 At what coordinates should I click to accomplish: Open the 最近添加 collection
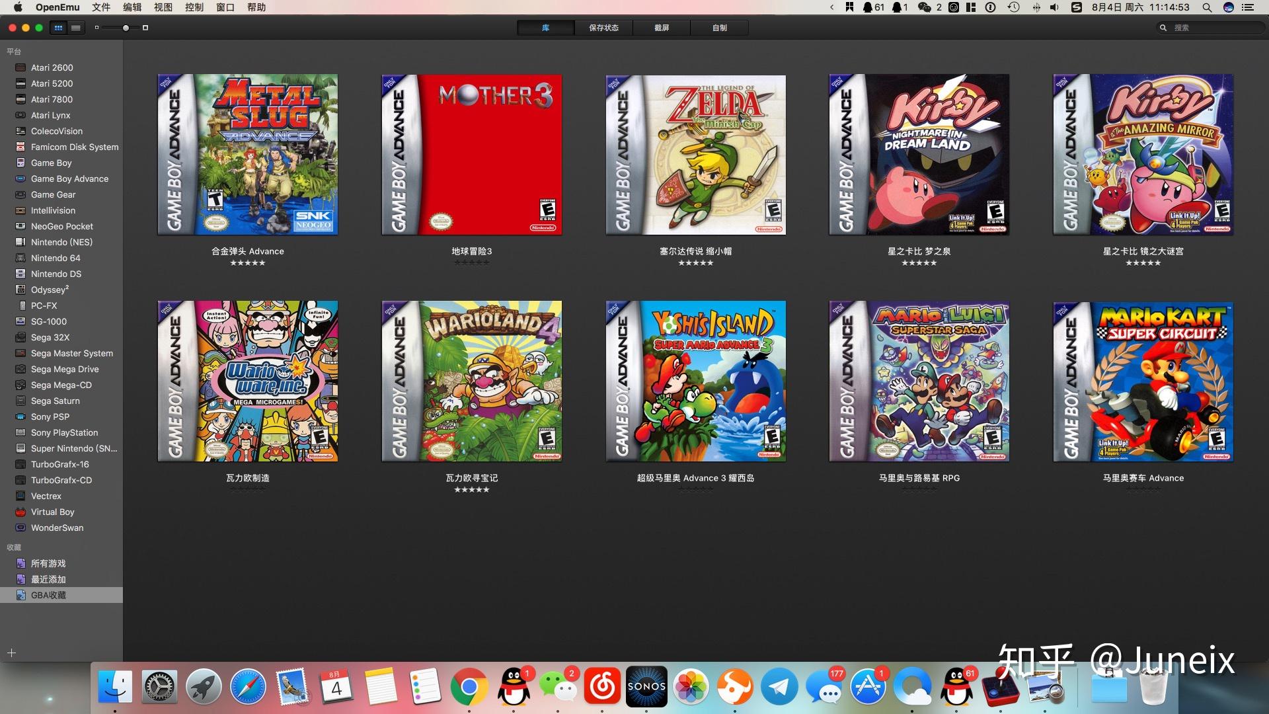point(48,579)
